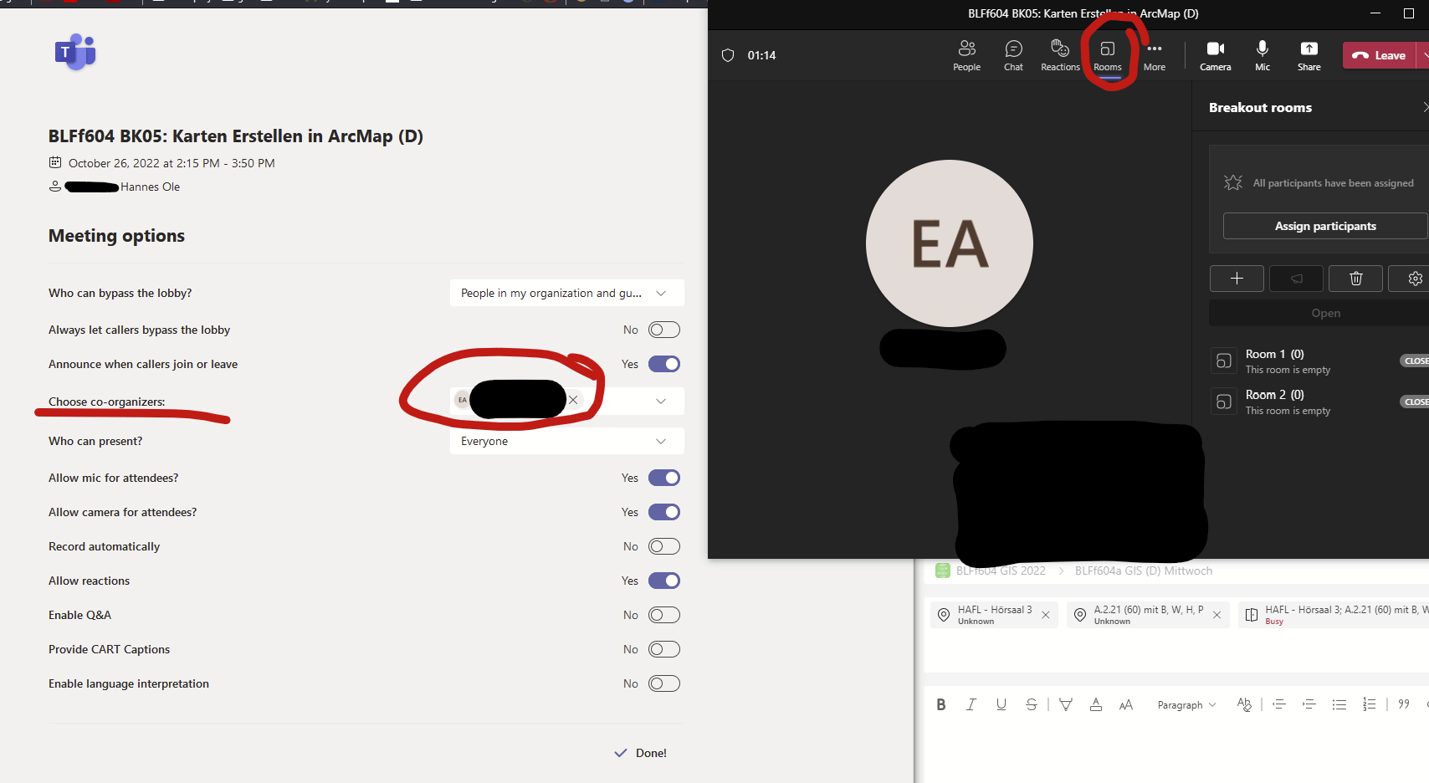This screenshot has width=1429, height=783.
Task: Apply Italic formatting in editor
Action: click(x=971, y=704)
